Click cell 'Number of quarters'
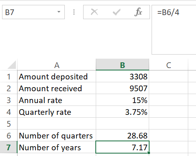196x156 pixels. [57, 135]
